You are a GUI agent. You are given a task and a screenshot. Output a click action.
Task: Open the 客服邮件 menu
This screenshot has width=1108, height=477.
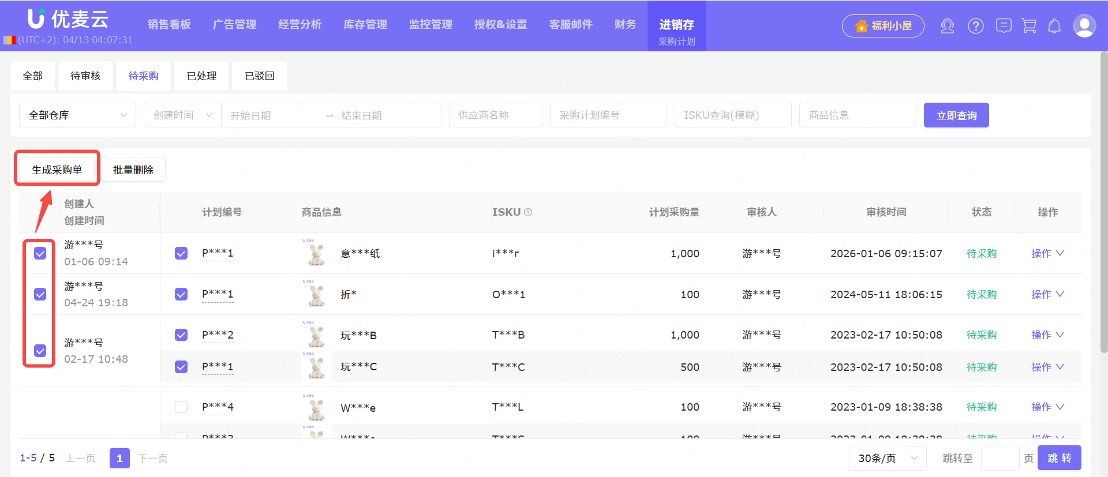(x=571, y=24)
